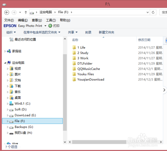
Task: Open the address bar history dropdown
Action: click(148, 12)
